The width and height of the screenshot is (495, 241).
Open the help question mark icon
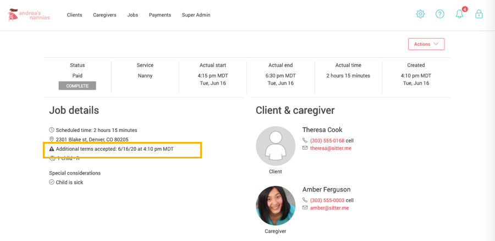pos(440,14)
